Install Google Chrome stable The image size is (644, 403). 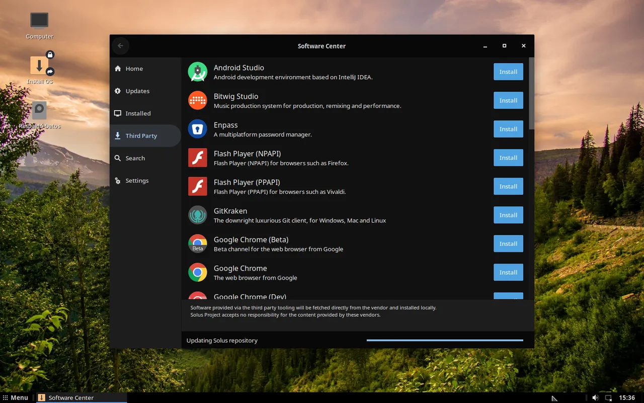tap(508, 273)
